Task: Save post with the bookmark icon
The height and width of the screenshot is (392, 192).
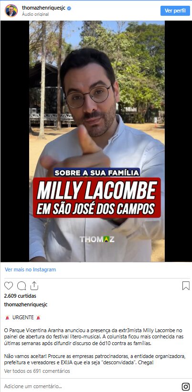Action: coord(186,285)
